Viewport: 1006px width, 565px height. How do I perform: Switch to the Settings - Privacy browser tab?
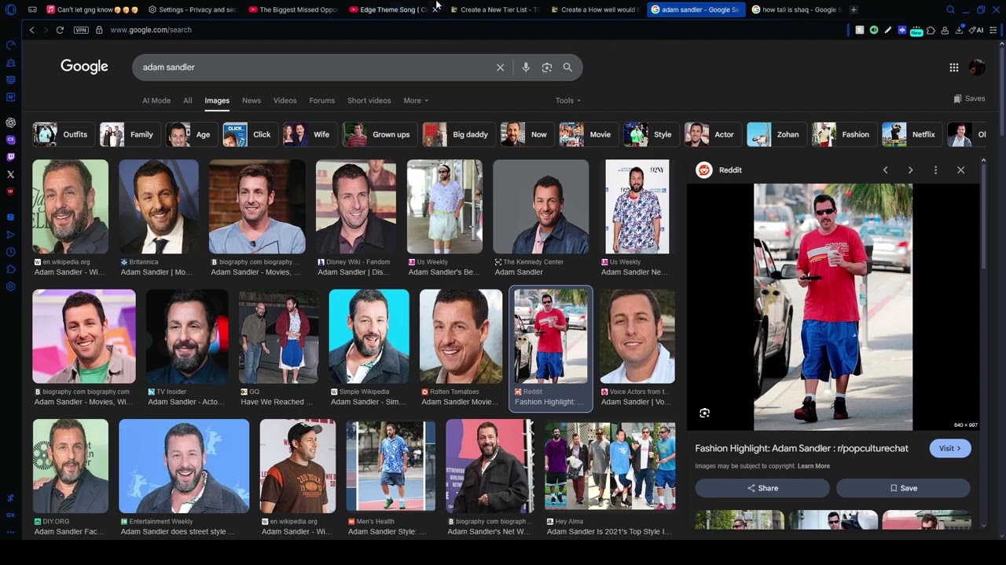pos(191,9)
